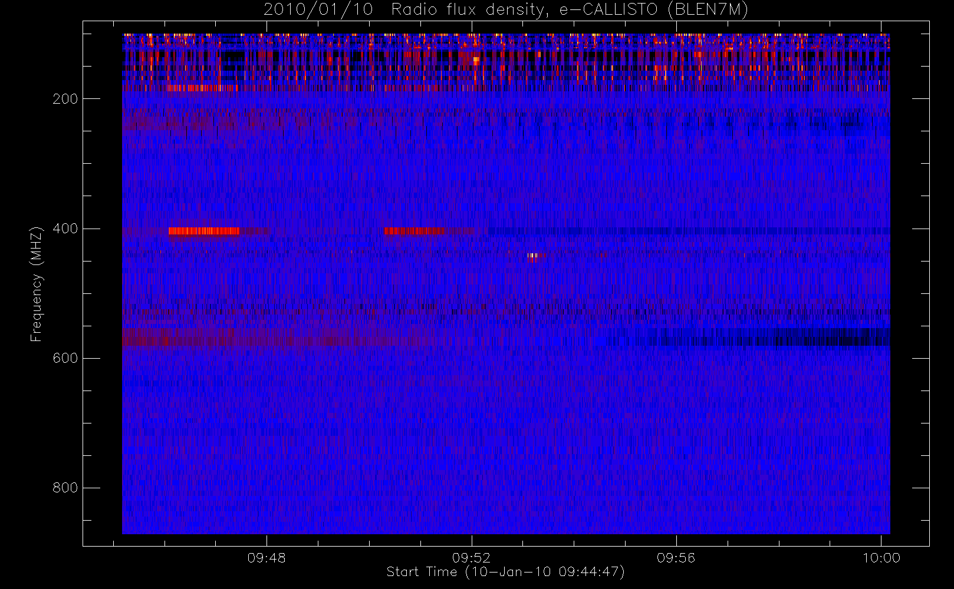The width and height of the screenshot is (954, 589).
Task: Click the second red burst at 400 MHz near 09:51
Action: pyautogui.click(x=415, y=231)
